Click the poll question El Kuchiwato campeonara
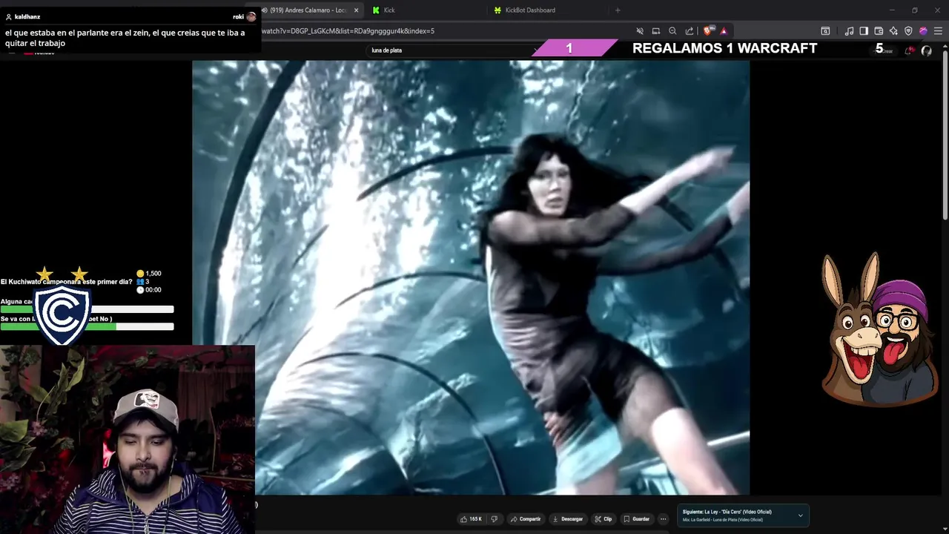This screenshot has height=534, width=949. click(67, 282)
